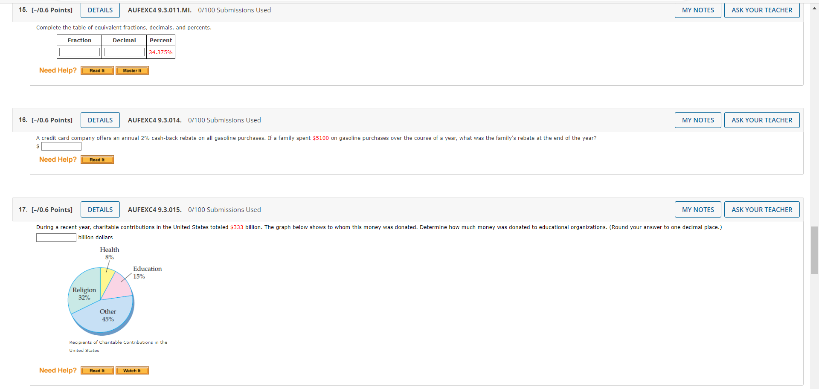This screenshot has height=389, width=819.
Task: Click the Fraction answer input box
Action: point(79,52)
